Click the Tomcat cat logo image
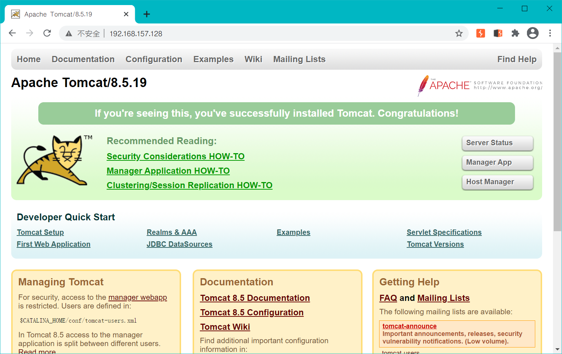The width and height of the screenshot is (562, 354). pos(54,160)
